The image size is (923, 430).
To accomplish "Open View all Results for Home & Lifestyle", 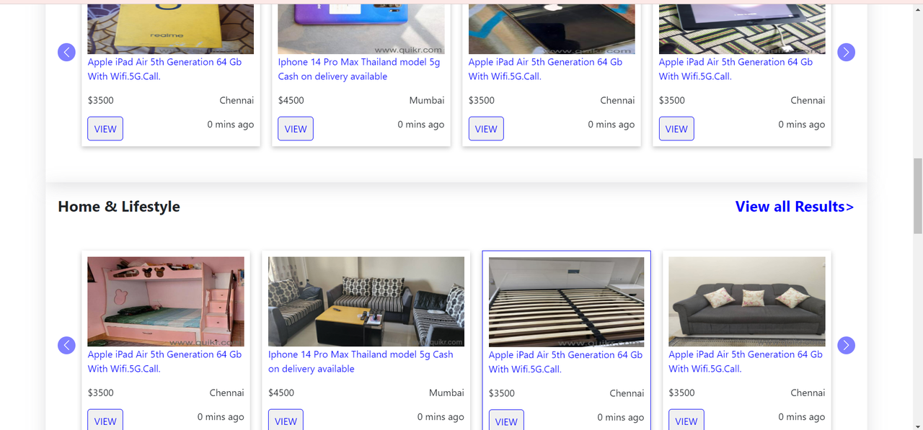I will pos(794,207).
